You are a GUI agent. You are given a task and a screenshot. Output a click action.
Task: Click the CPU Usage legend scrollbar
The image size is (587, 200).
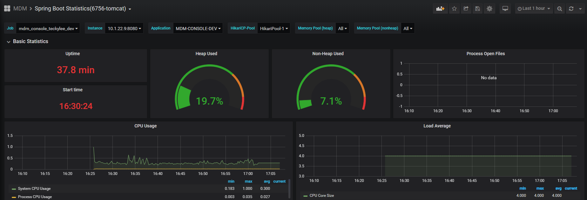point(289,189)
